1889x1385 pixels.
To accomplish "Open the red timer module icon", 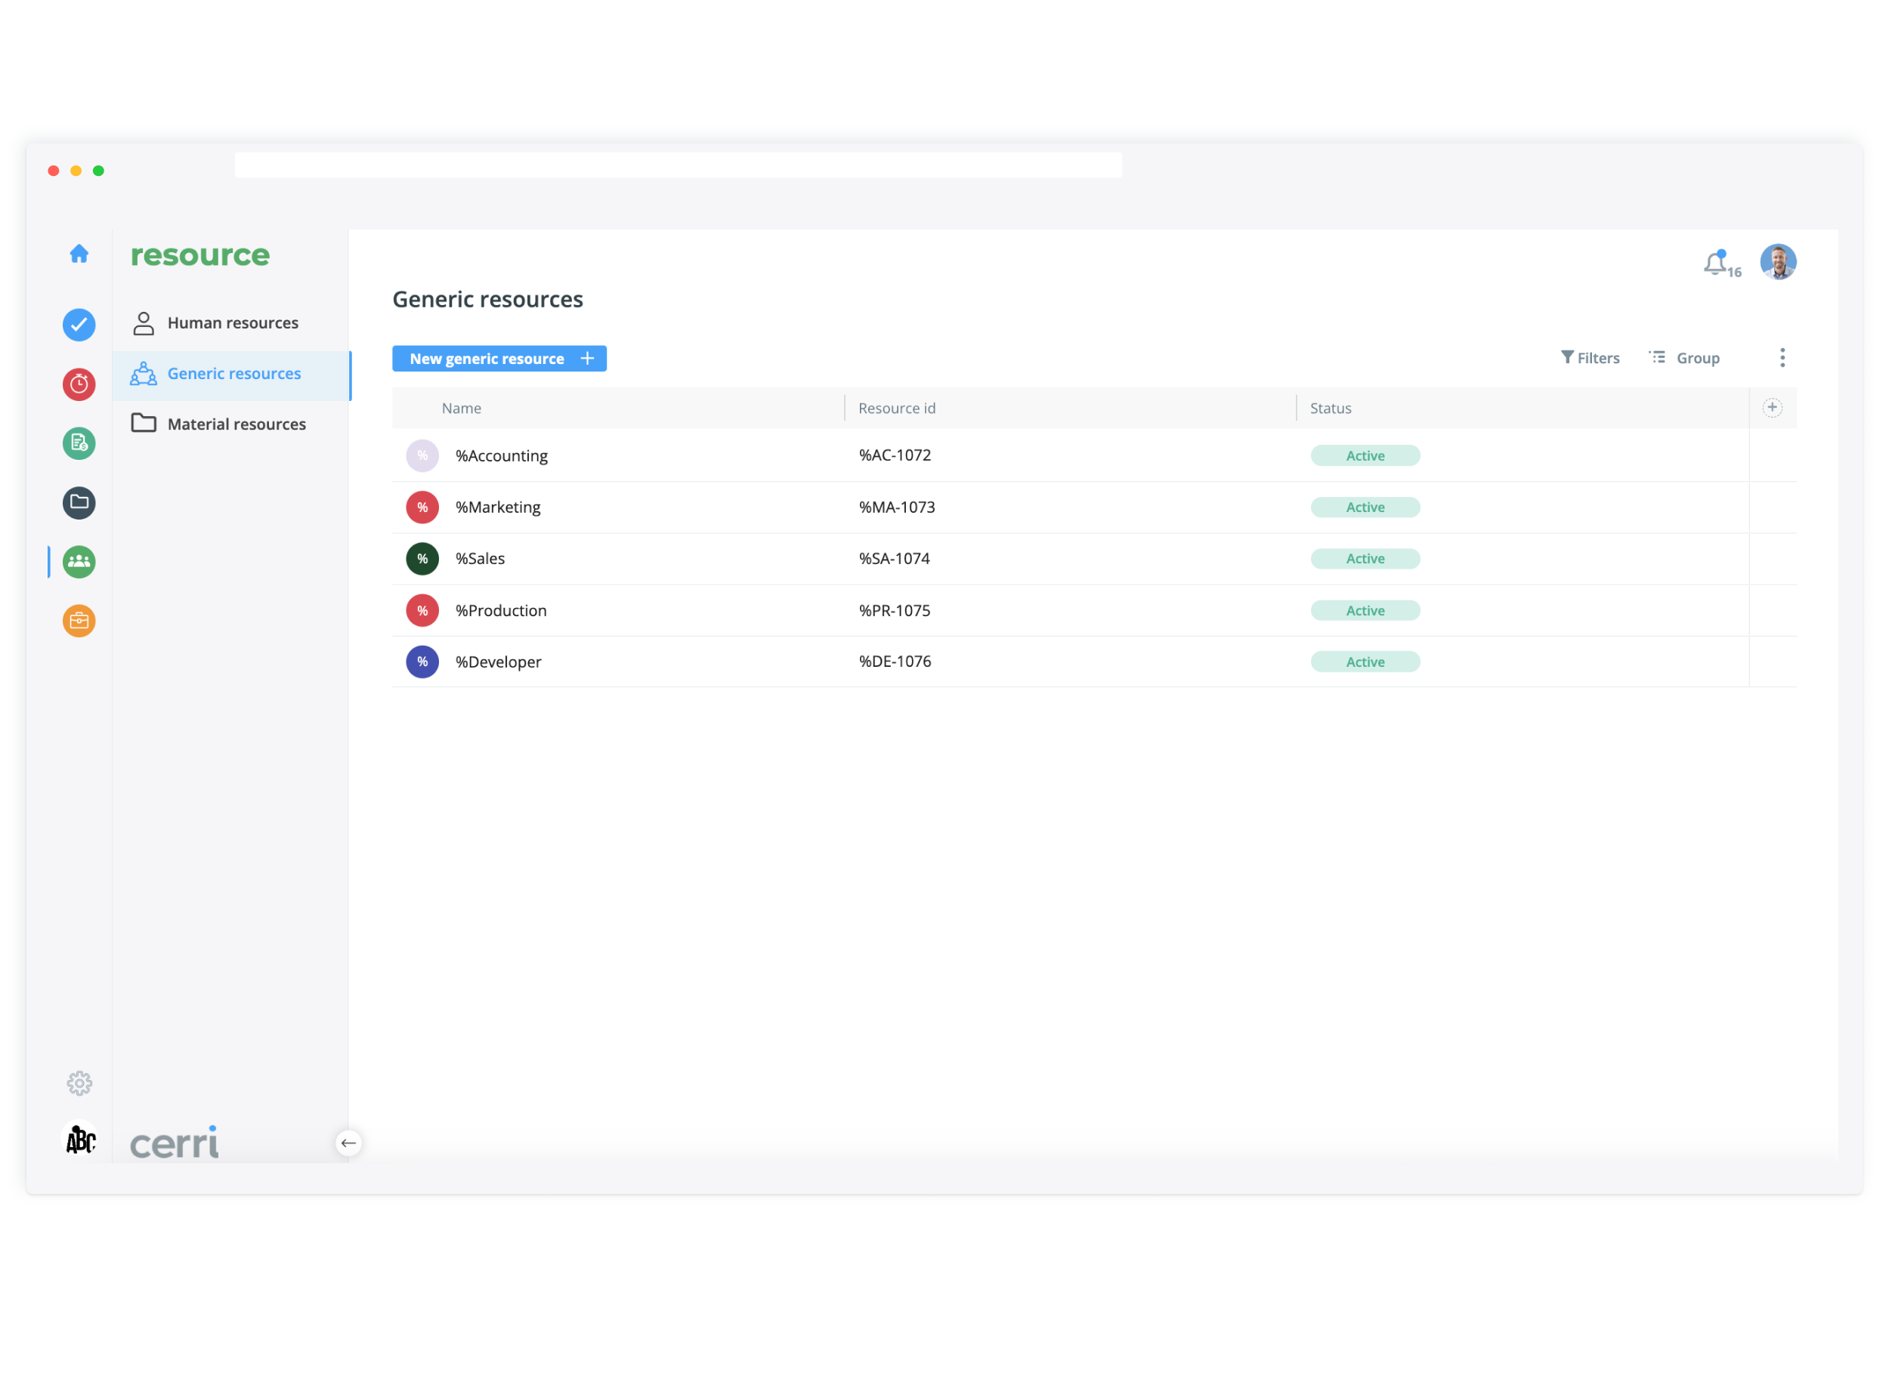I will point(79,385).
